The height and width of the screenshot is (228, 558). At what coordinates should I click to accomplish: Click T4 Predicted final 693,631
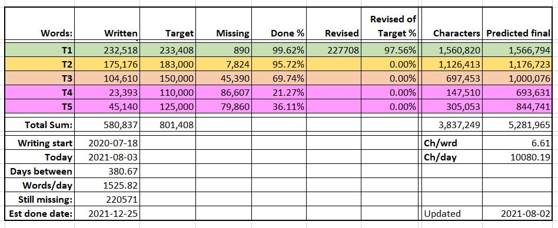point(517,92)
